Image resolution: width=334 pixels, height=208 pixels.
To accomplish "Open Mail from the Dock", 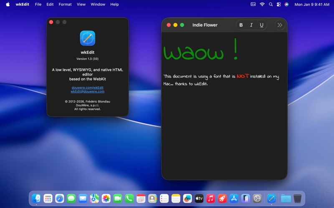I will coord(83,199).
